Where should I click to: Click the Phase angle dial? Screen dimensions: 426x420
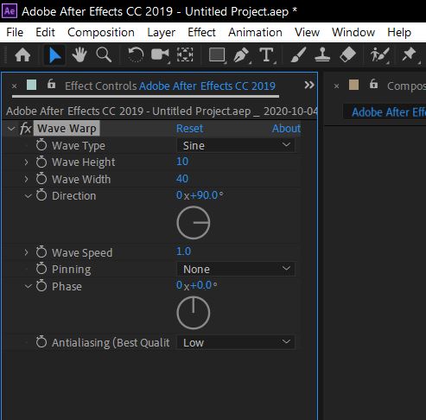pos(194,313)
